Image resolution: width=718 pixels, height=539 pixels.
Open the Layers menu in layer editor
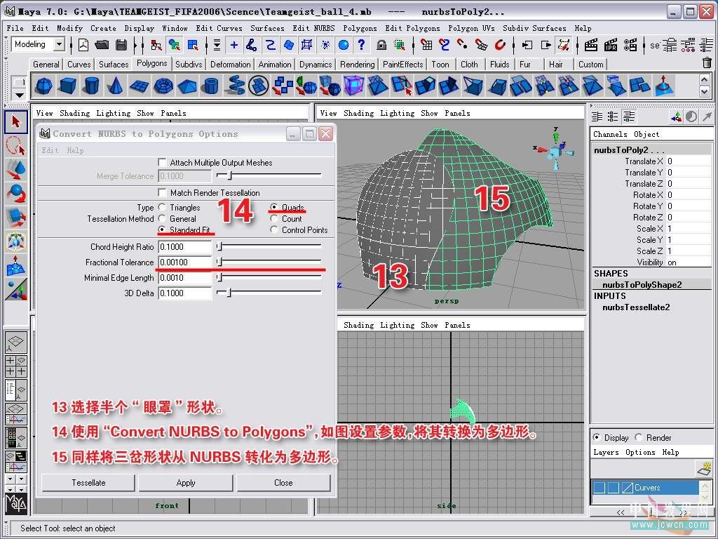tap(606, 452)
